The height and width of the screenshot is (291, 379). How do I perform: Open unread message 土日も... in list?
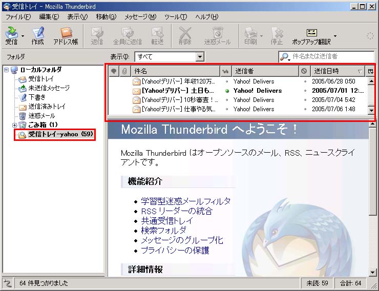[x=178, y=91]
